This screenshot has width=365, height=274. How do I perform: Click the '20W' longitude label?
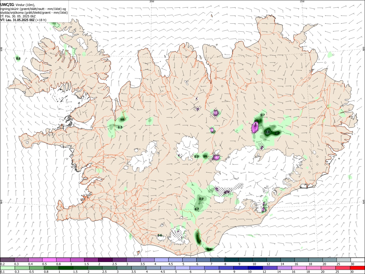(152, 1)
